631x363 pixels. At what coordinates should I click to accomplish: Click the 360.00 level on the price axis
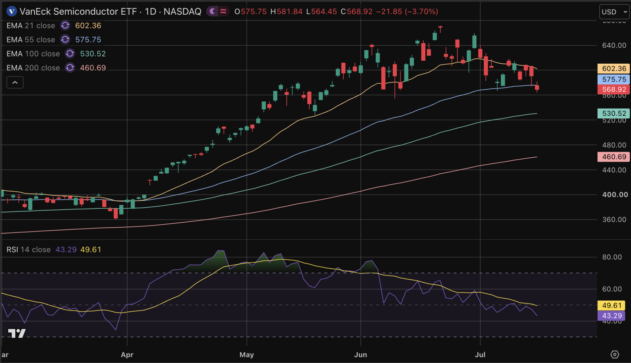point(614,219)
